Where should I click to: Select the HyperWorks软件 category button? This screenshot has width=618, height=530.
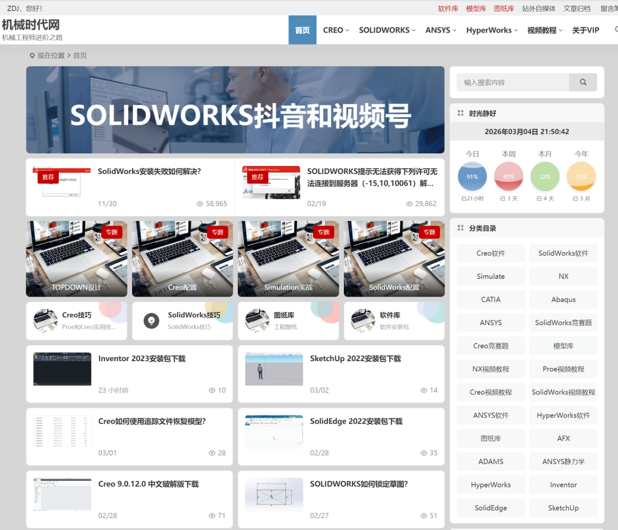coord(563,416)
